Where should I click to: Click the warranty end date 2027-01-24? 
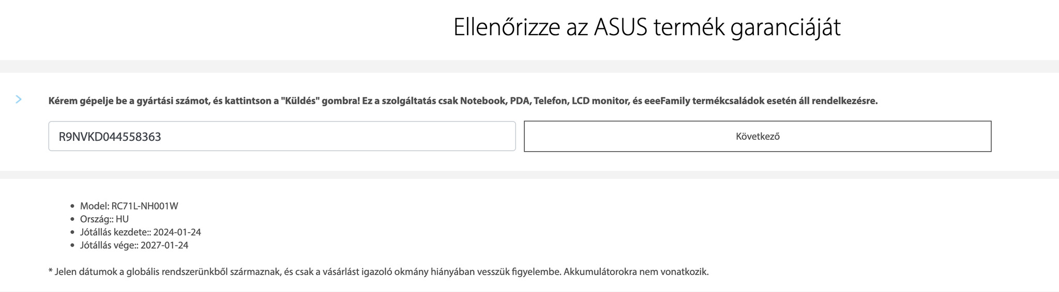coord(164,246)
